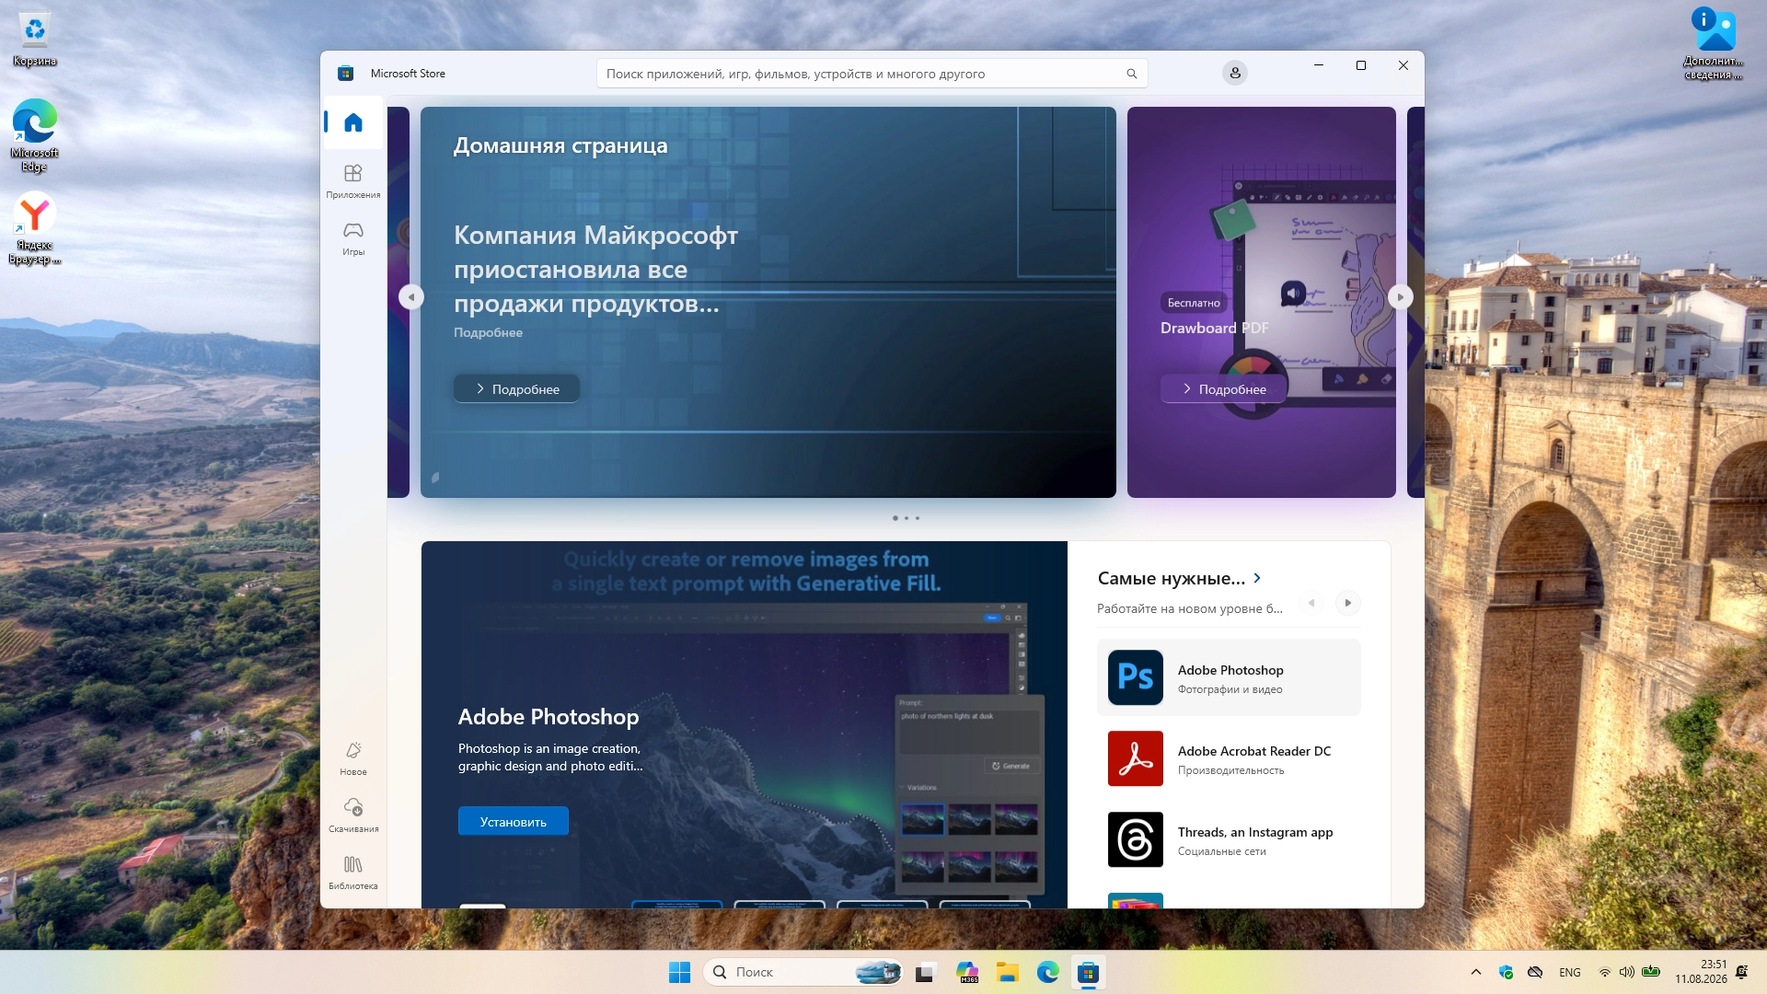Click the Microsoft Store logo in title bar

click(346, 74)
